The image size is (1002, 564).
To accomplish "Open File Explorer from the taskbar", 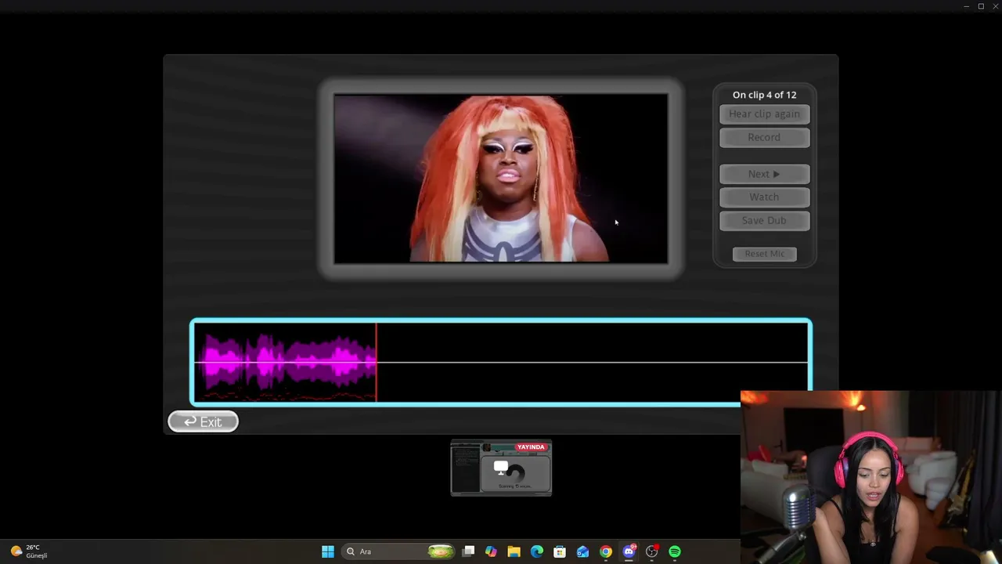I will pyautogui.click(x=514, y=551).
